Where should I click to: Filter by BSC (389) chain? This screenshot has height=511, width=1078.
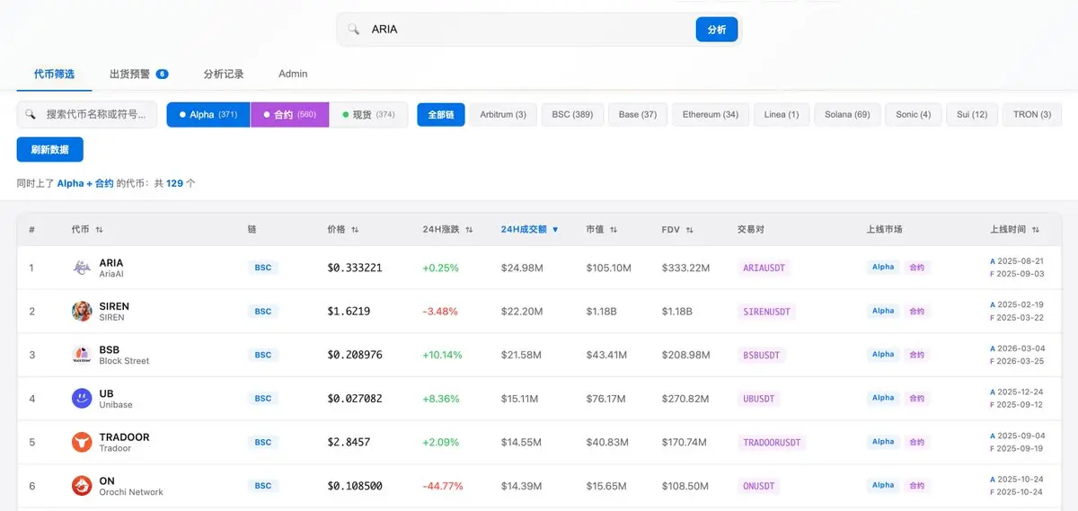click(x=572, y=115)
